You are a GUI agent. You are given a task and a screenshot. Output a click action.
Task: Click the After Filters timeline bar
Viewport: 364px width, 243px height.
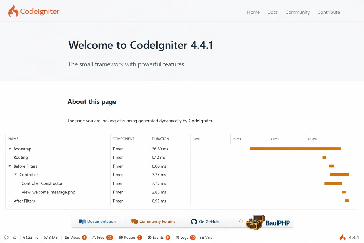tap(347, 201)
